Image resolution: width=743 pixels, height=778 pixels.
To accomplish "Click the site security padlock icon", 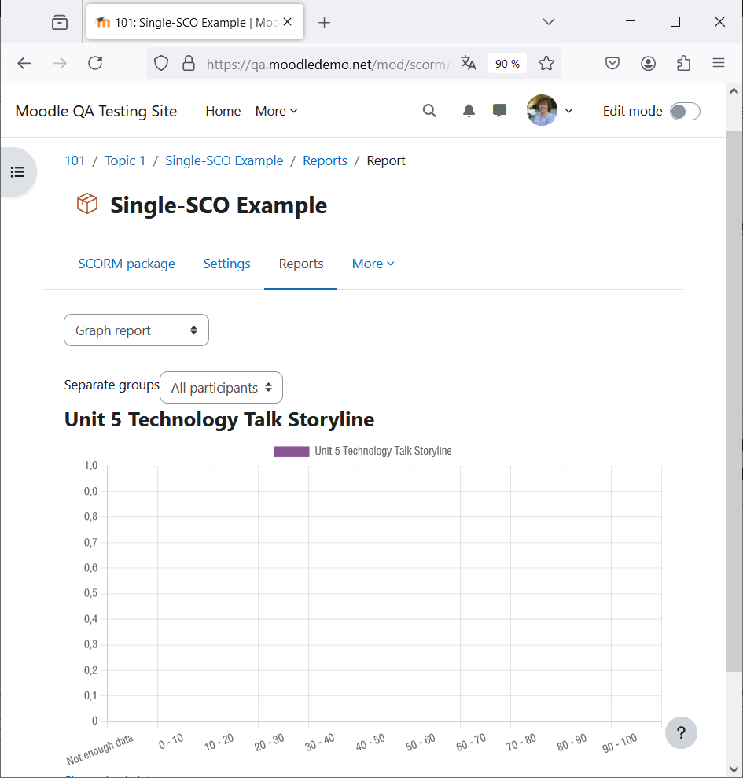I will [189, 63].
